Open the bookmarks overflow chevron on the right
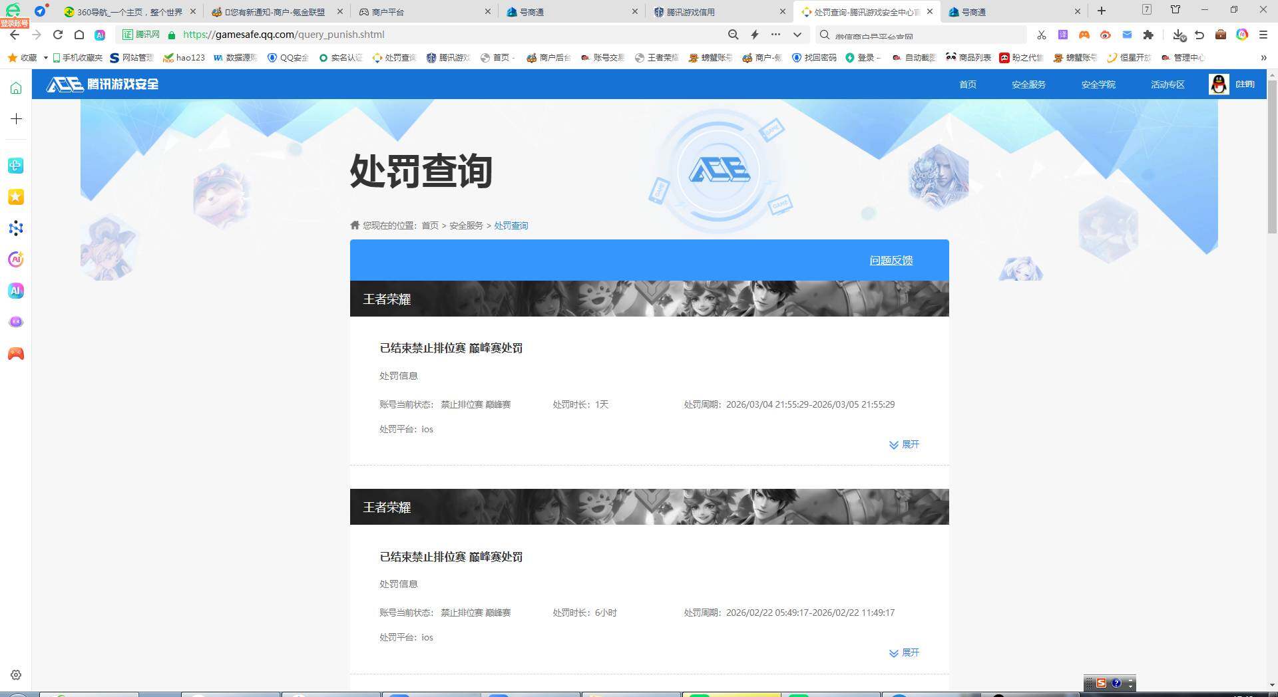 tap(1264, 58)
